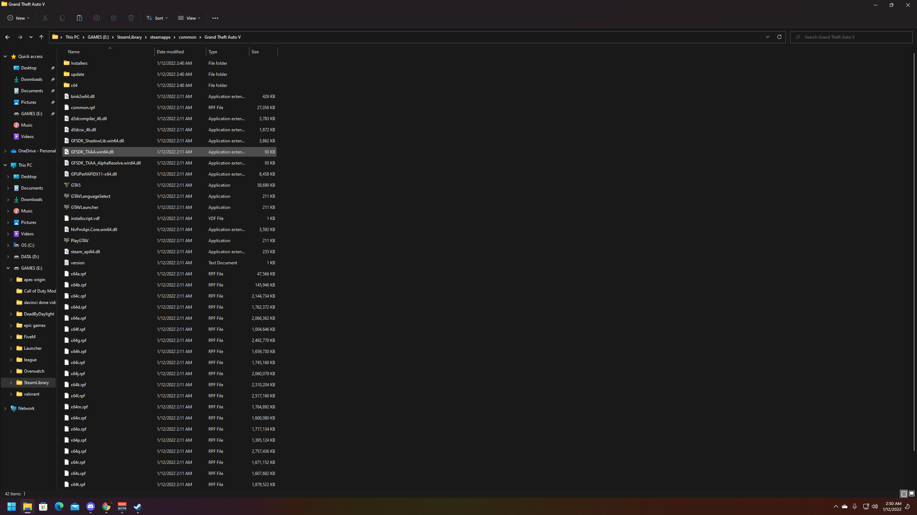The height and width of the screenshot is (515, 917).
Task: Select the Installers folder
Action: 169,63
